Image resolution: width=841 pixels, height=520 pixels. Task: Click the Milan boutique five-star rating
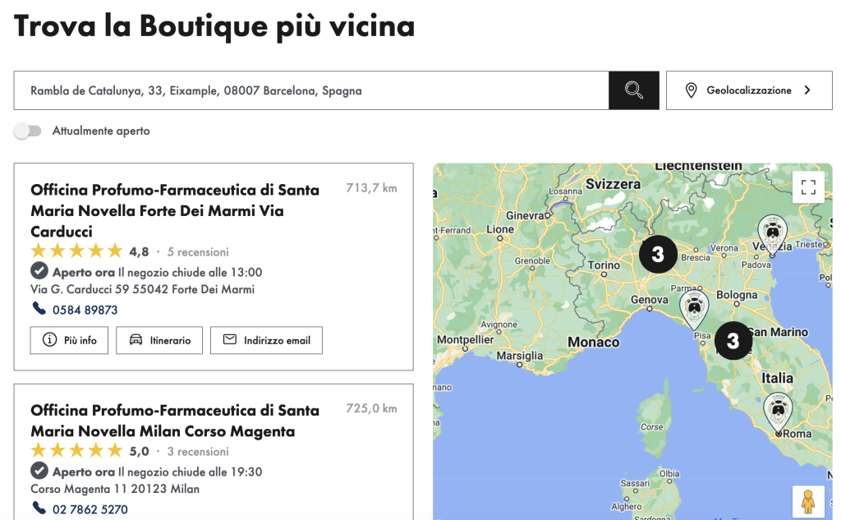76,451
